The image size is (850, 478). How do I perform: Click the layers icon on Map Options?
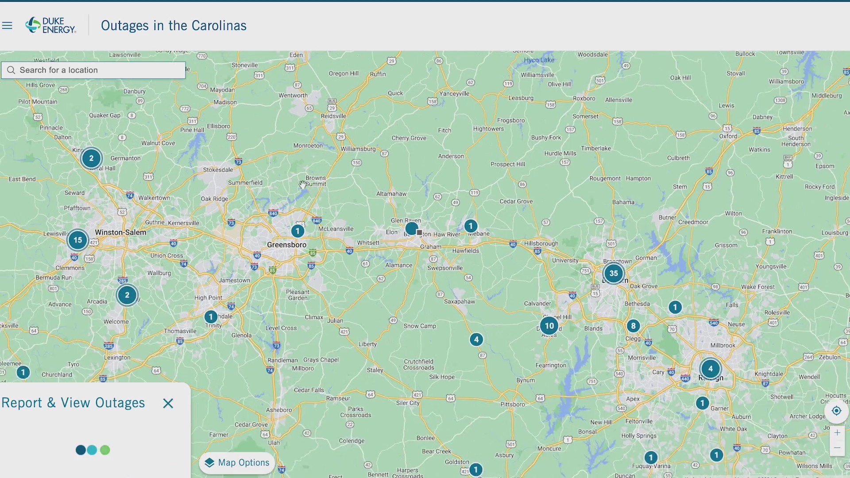coord(209,463)
